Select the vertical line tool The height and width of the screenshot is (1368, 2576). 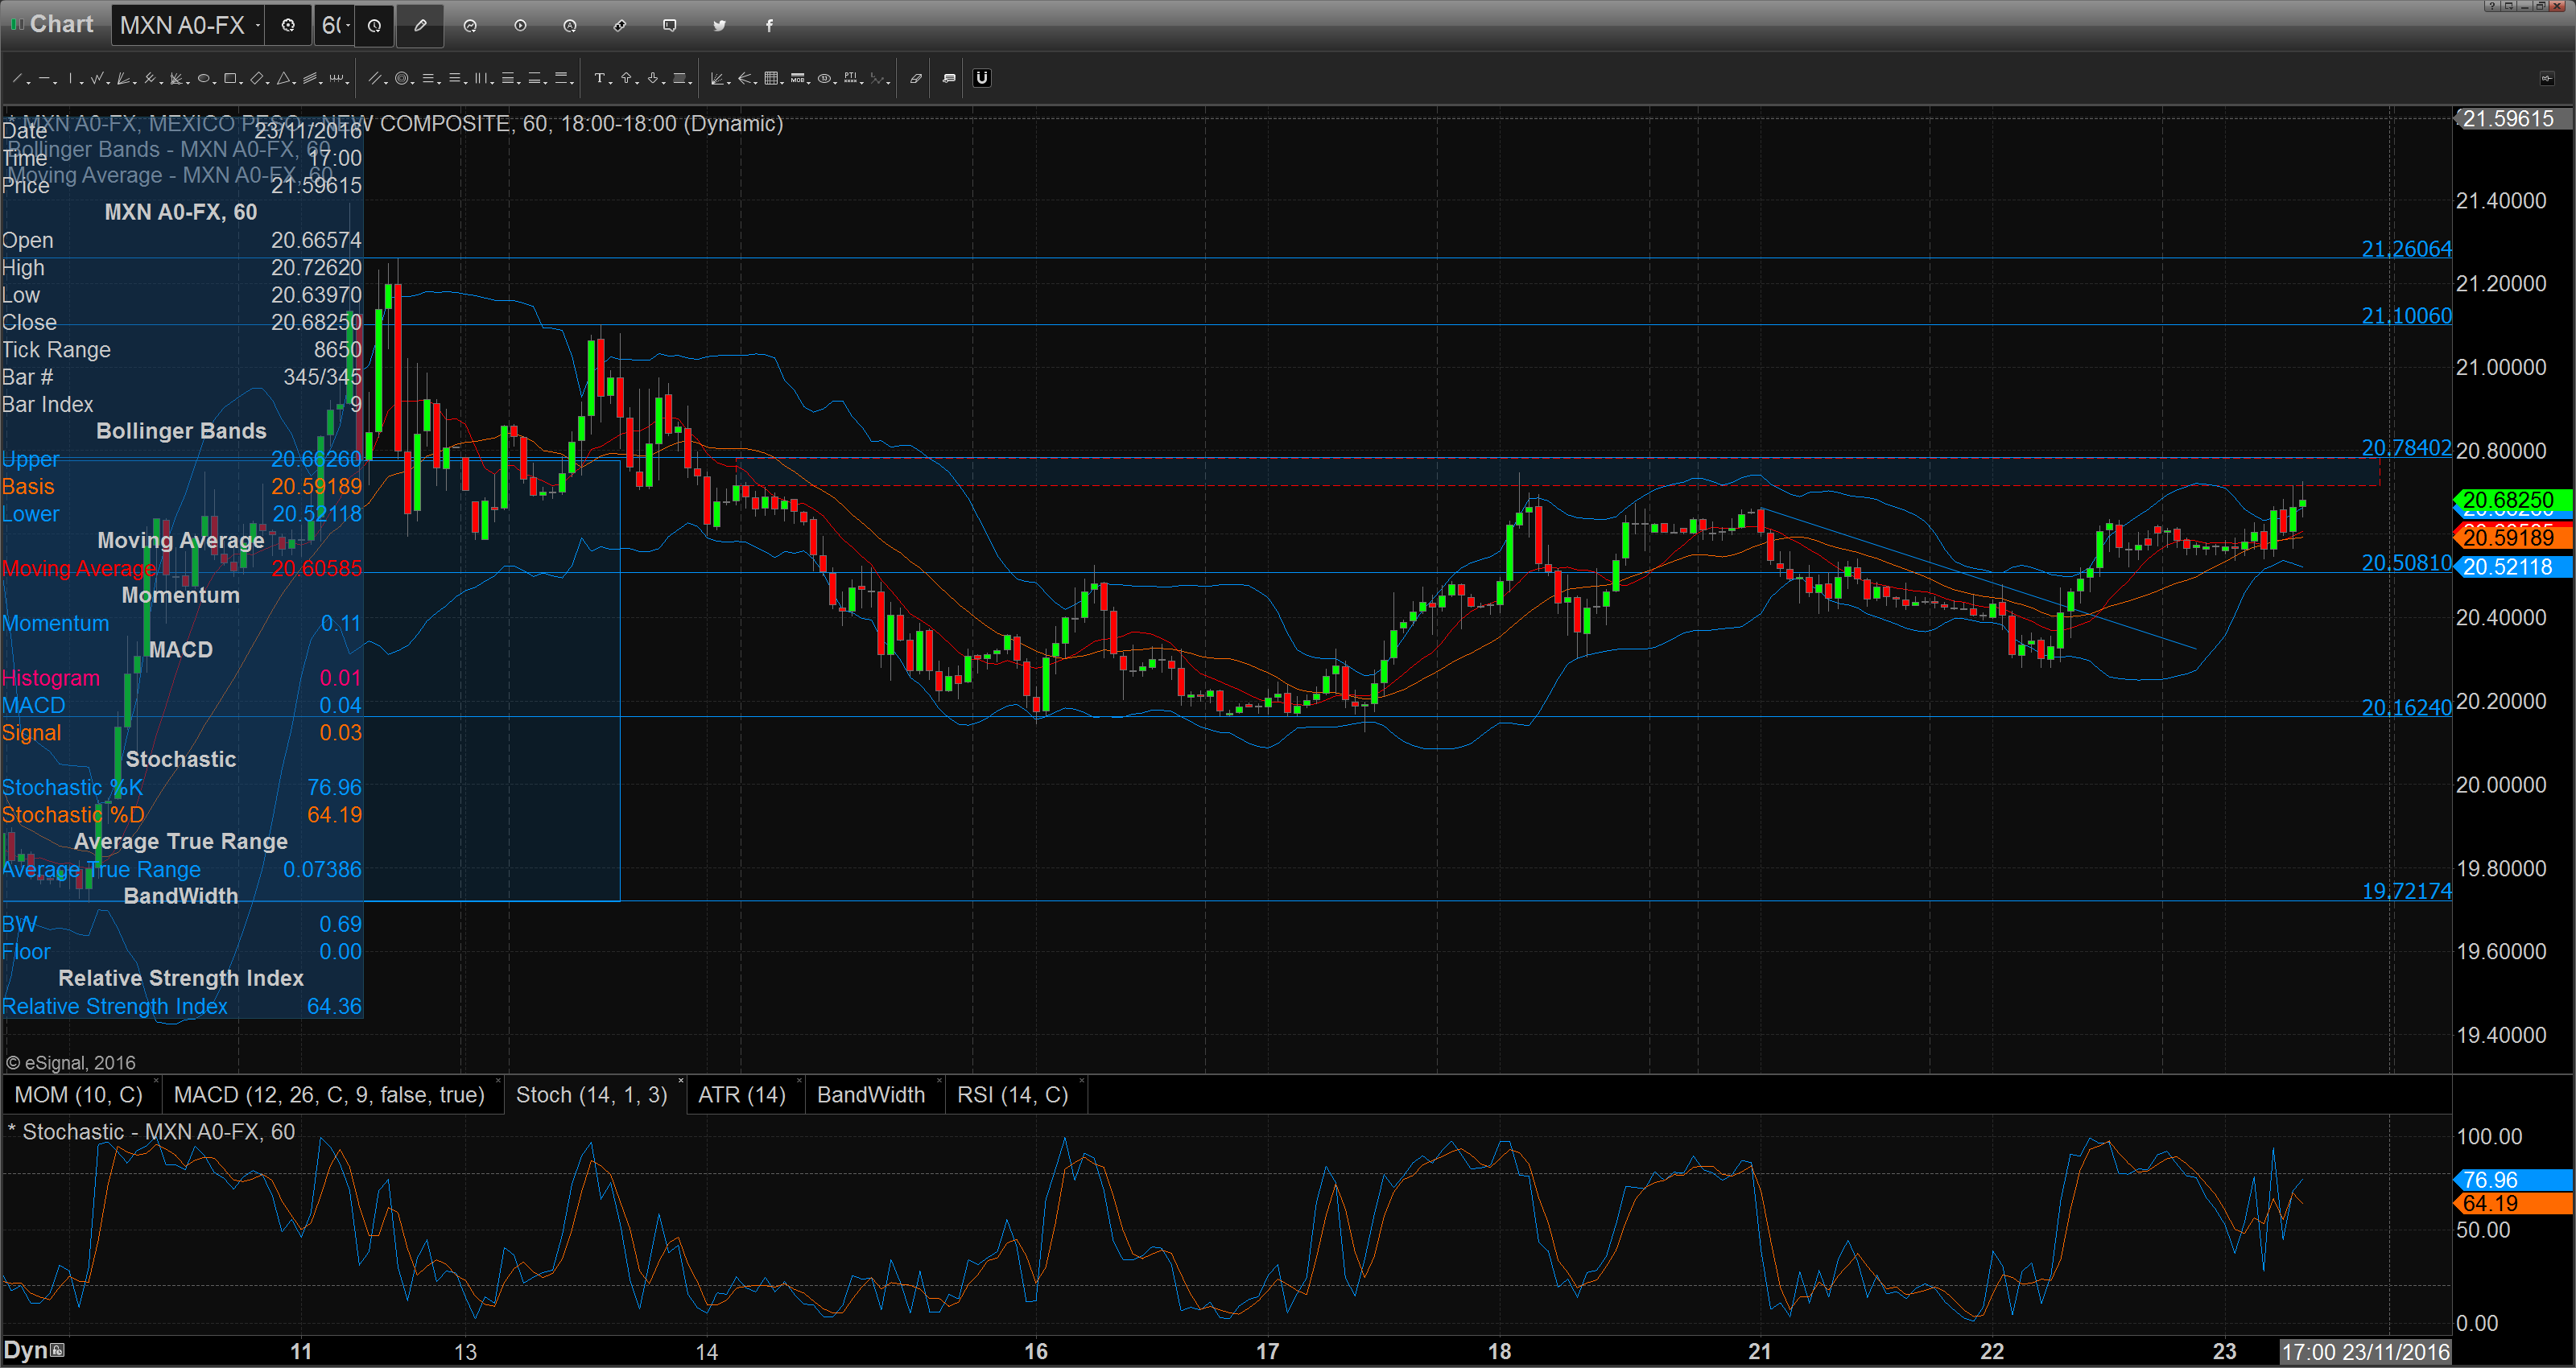70,78
